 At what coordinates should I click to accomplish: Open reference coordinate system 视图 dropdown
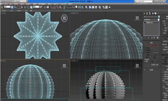tap(36, 7)
